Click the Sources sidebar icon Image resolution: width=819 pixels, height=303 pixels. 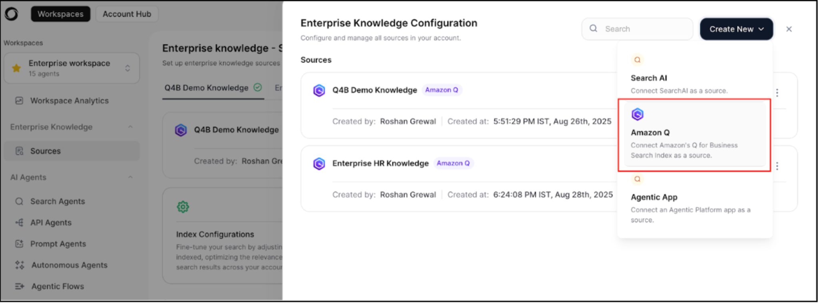pyautogui.click(x=19, y=151)
